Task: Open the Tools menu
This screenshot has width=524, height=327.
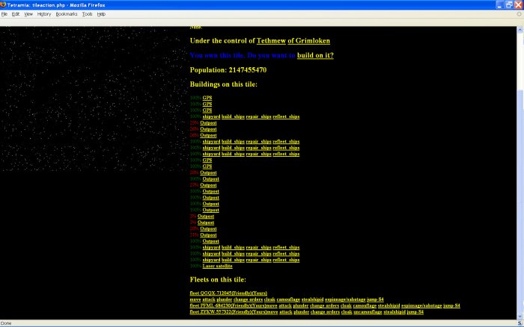Action: tap(88, 13)
